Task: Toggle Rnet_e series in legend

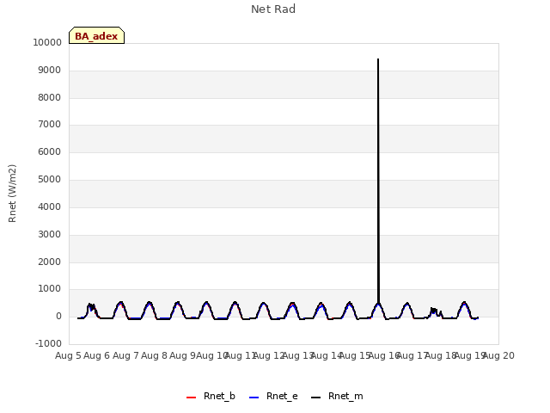Action: 273,396
